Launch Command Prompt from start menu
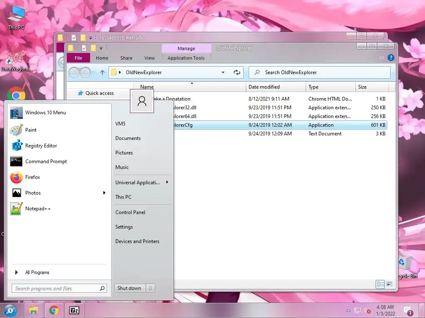 (x=59, y=161)
